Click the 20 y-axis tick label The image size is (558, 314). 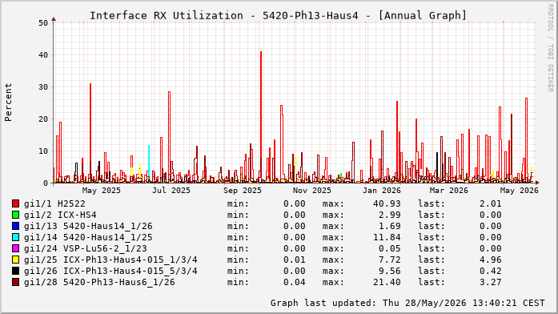(43, 119)
